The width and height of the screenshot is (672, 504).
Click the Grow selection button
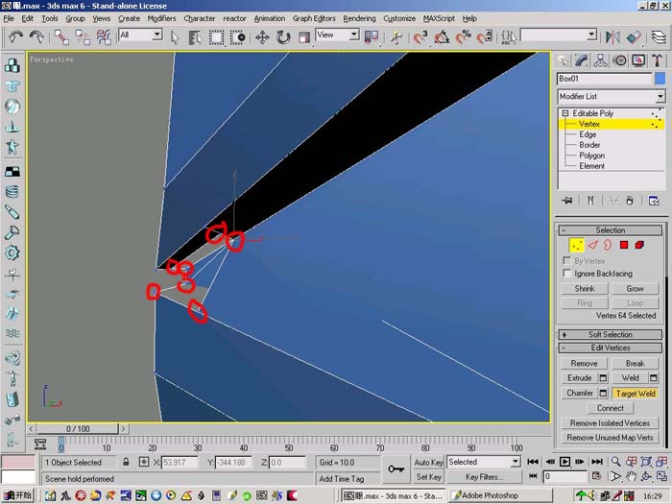click(x=635, y=288)
